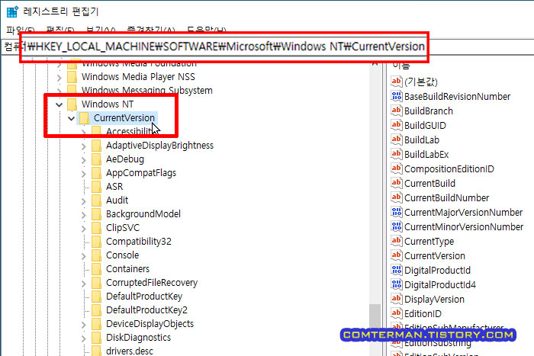Click the BuildBranch string value icon
This screenshot has height=356, width=534.
tap(397, 111)
